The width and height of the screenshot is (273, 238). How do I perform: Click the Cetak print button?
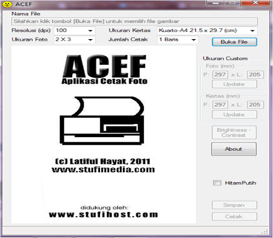(x=234, y=216)
